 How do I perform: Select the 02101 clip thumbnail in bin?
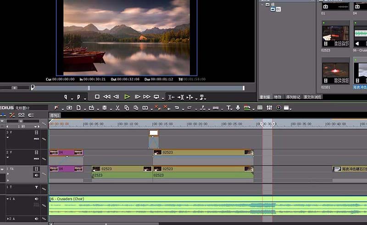click(335, 72)
